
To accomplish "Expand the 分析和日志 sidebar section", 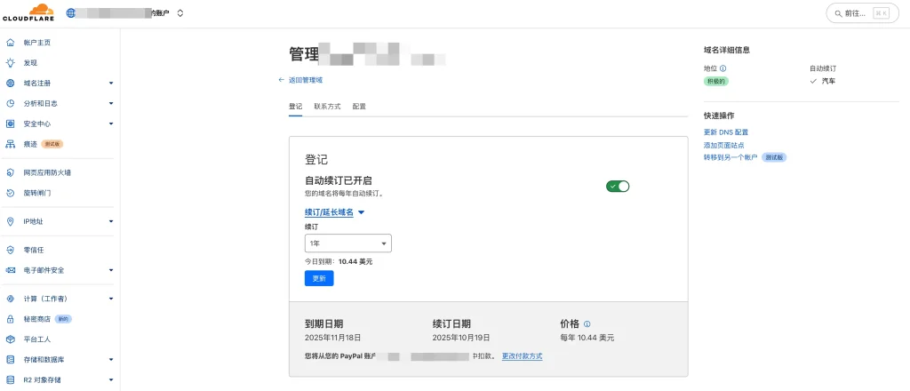I will 111,103.
